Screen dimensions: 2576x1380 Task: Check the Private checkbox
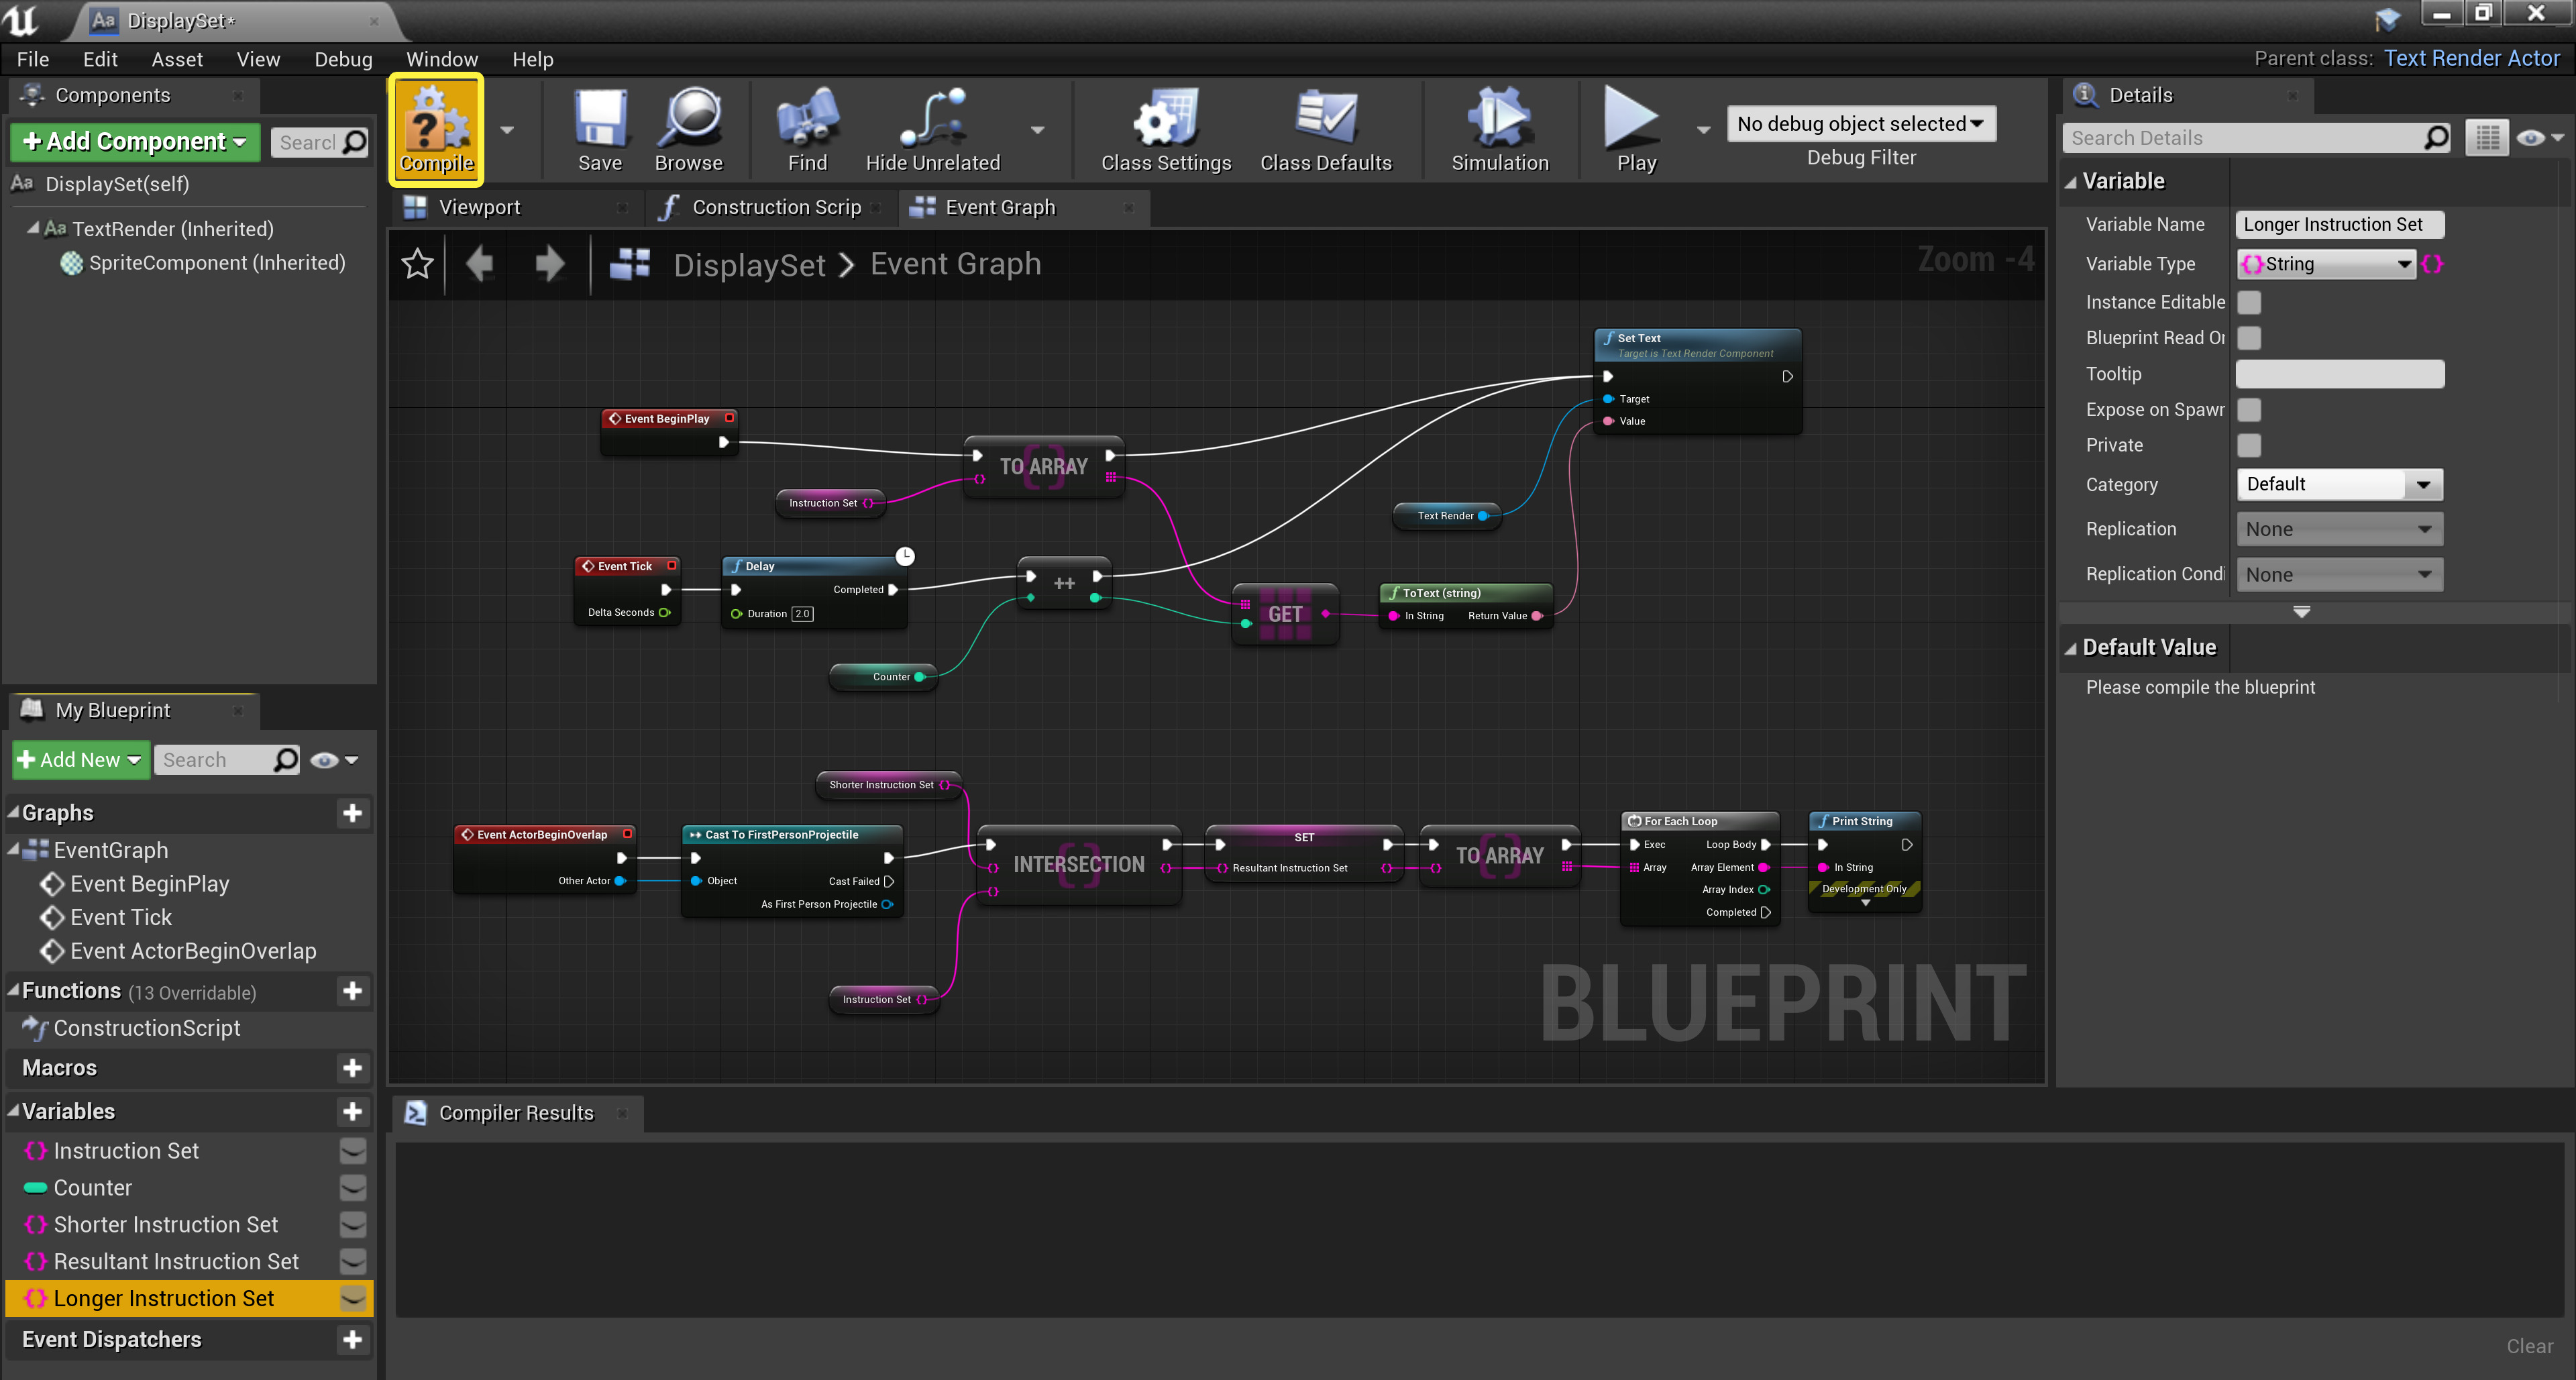[x=2249, y=445]
